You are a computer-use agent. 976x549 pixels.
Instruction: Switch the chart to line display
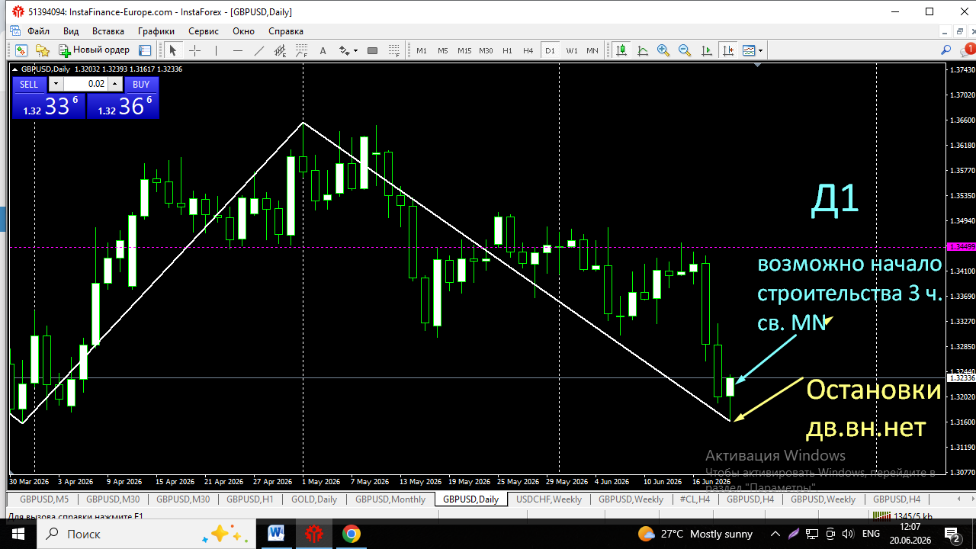point(643,50)
